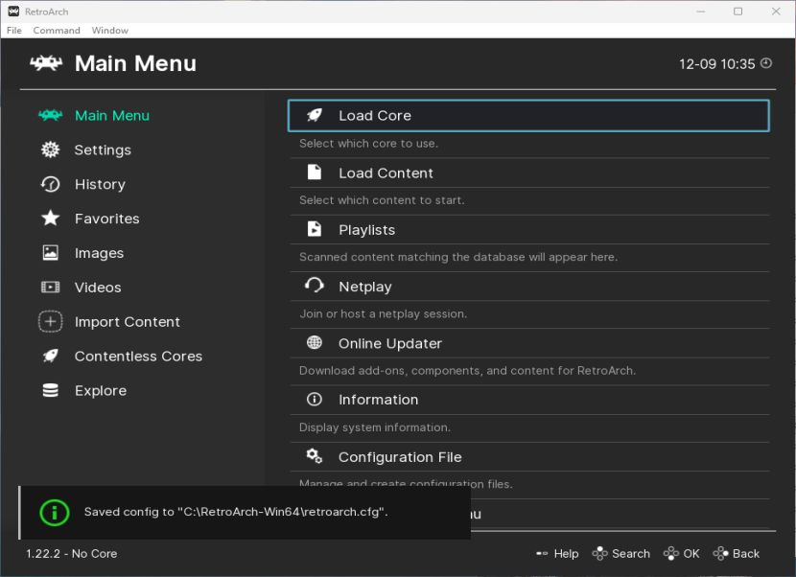
Task: Click the Search gamepad button icon
Action: 599,554
